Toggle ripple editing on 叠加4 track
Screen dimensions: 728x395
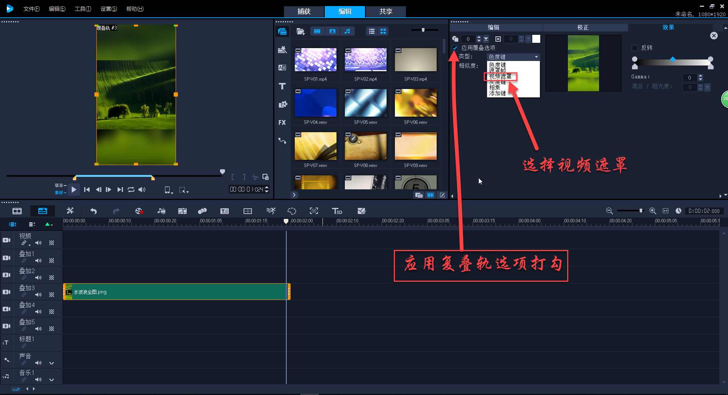[x=24, y=312]
